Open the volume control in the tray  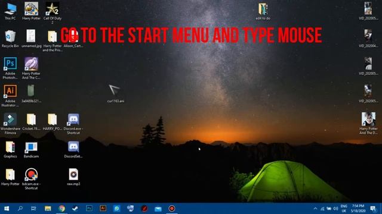pos(335,209)
